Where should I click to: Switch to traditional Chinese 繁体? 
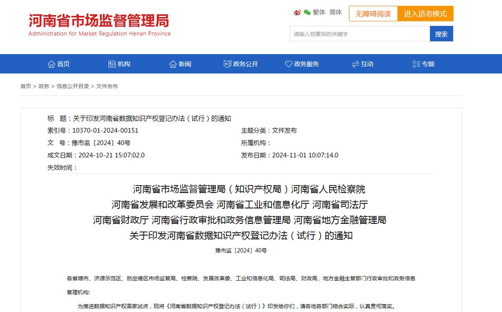click(x=319, y=13)
